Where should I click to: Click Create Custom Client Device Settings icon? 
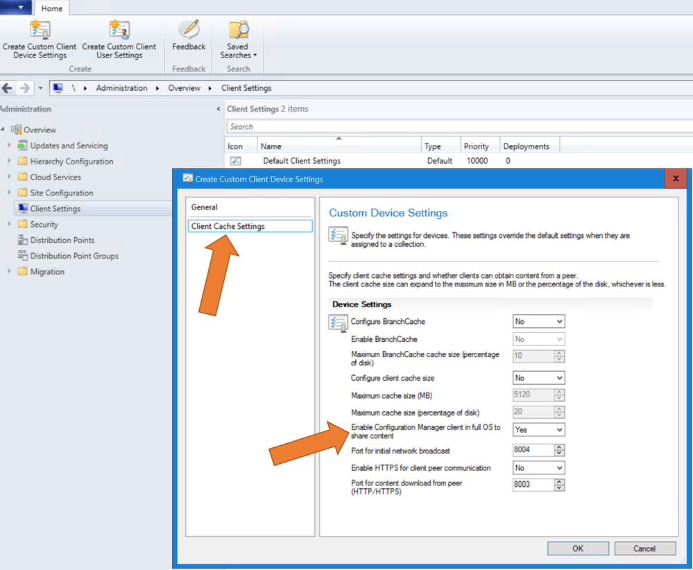click(x=40, y=29)
